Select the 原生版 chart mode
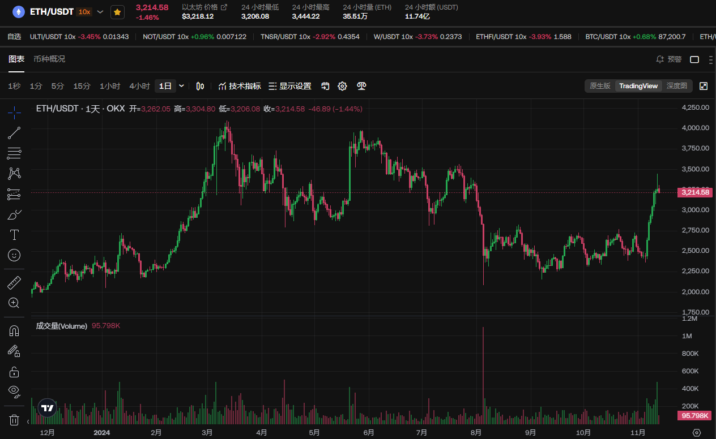 tap(600, 86)
